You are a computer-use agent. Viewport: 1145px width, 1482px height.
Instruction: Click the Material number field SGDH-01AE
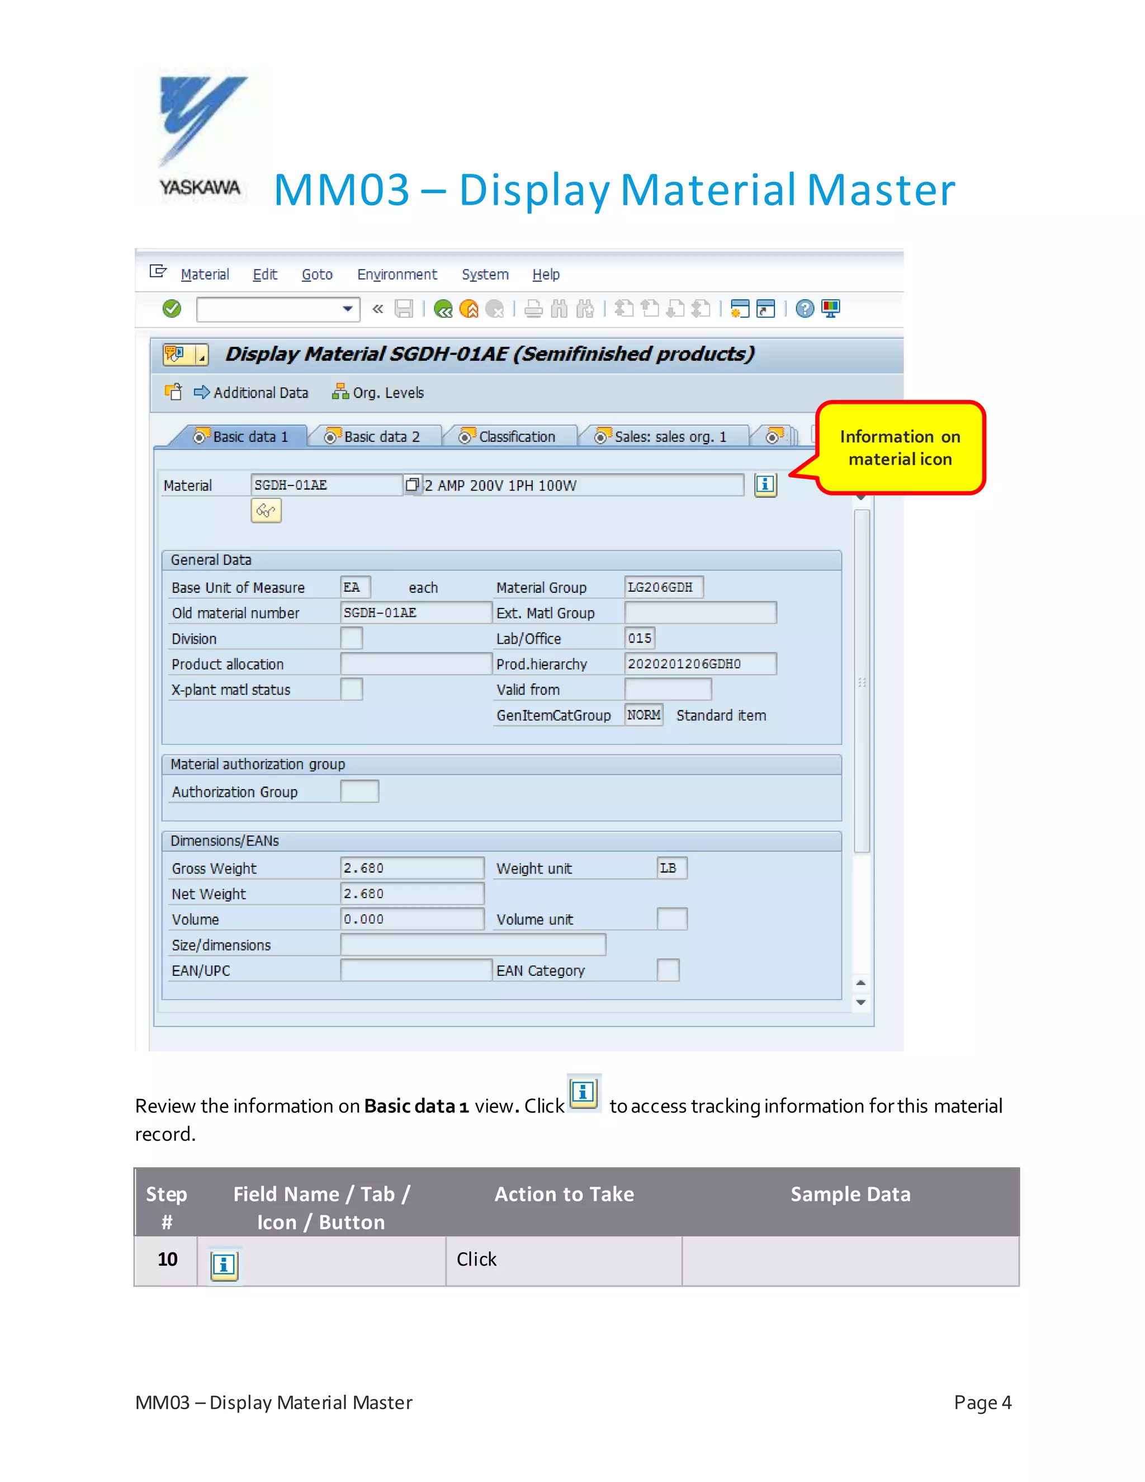pyautogui.click(x=327, y=485)
